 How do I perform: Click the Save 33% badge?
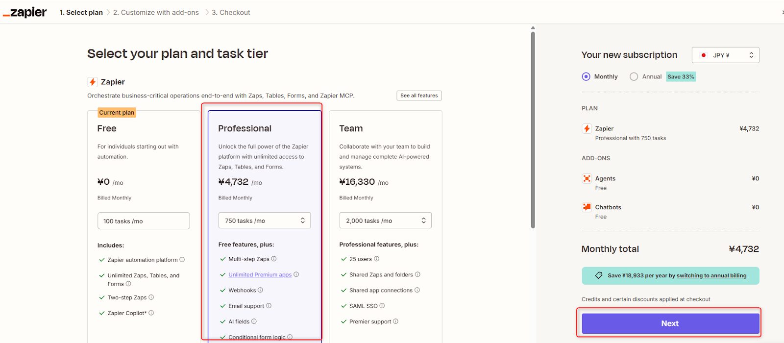coord(681,76)
